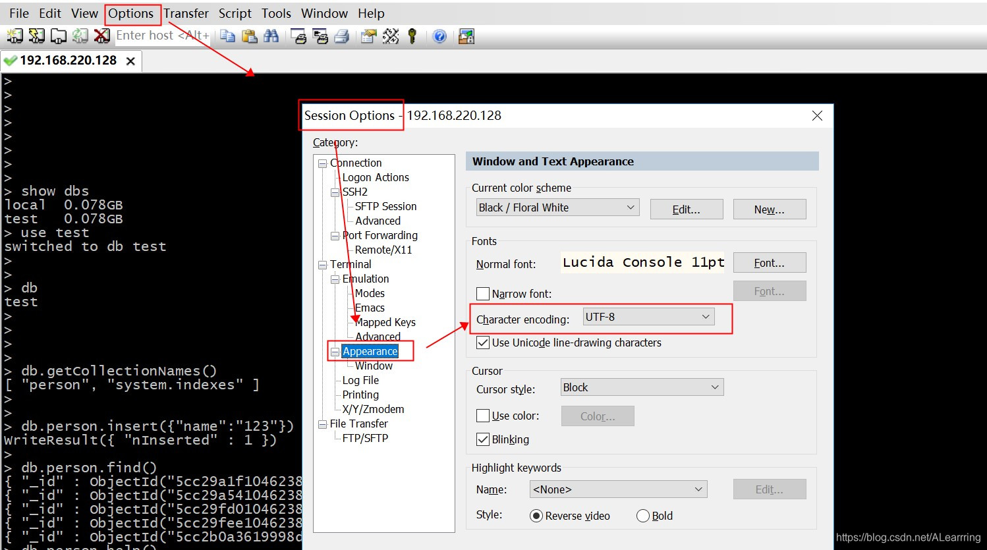Open the Character encoding dropdown

[x=649, y=317]
